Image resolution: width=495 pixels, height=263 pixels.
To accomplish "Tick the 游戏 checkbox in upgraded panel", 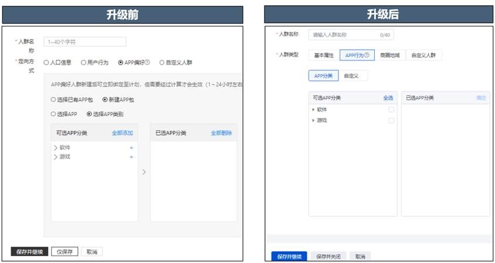I will point(391,120).
